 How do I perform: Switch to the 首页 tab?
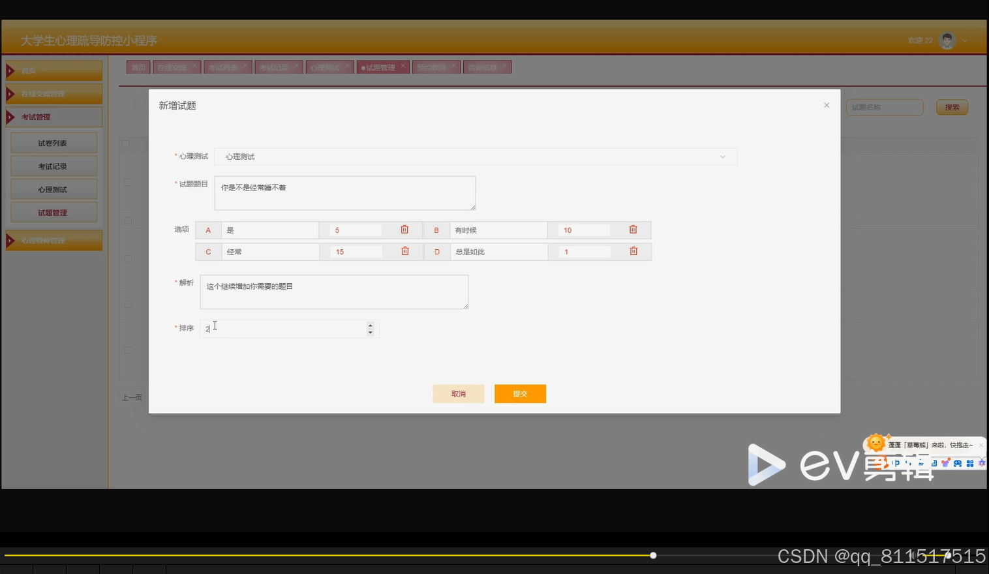(138, 67)
